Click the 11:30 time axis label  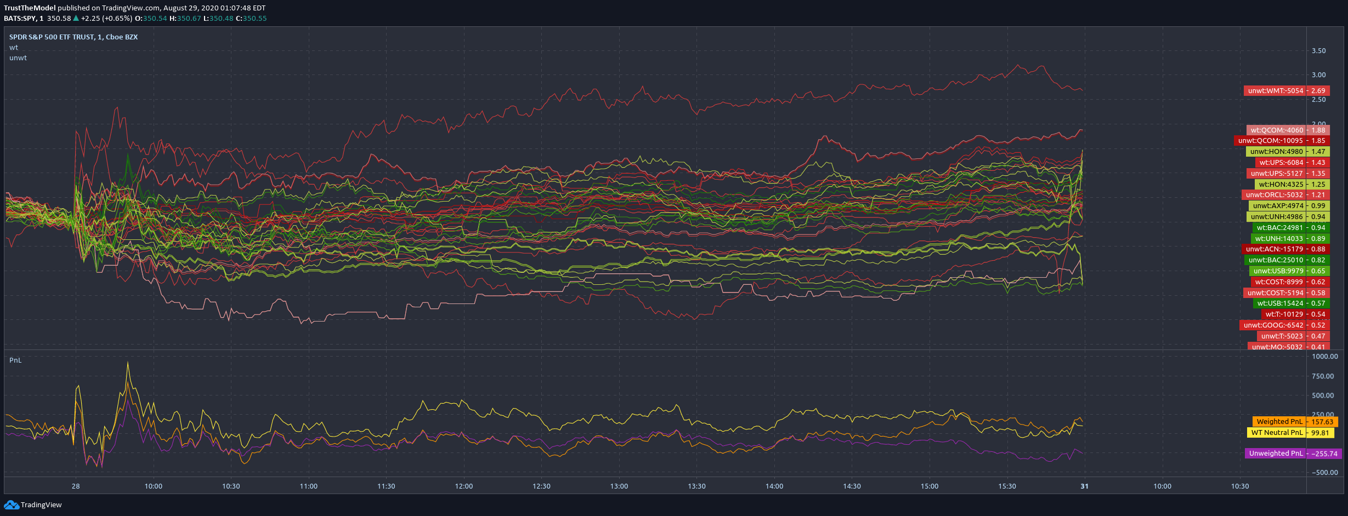[x=386, y=486]
